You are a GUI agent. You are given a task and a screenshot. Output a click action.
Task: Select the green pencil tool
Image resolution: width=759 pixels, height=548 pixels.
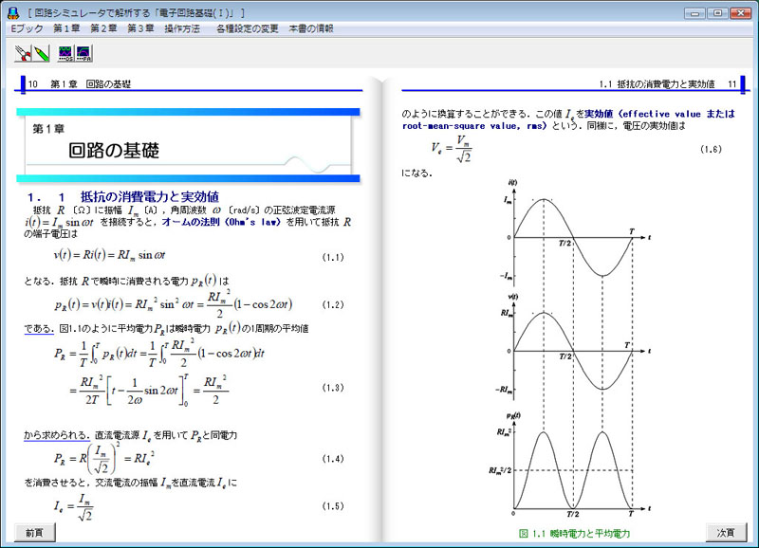tap(42, 53)
